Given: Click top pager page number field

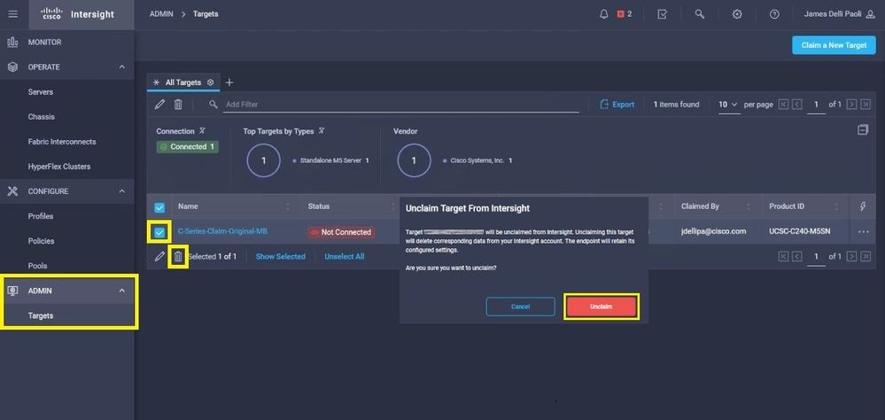Looking at the screenshot, I should (816, 105).
